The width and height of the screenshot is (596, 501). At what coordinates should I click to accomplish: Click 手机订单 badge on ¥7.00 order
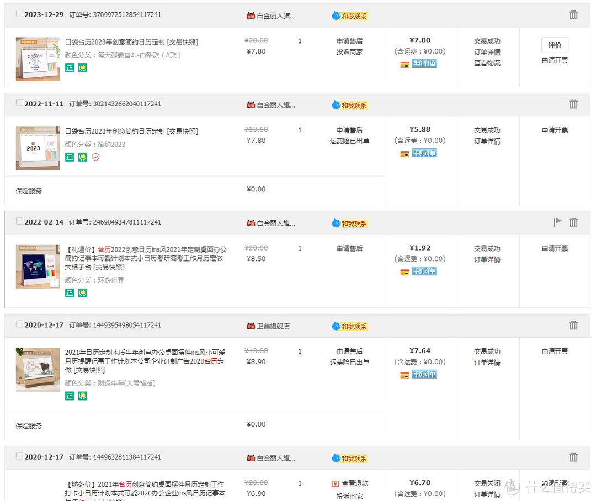pyautogui.click(x=424, y=63)
